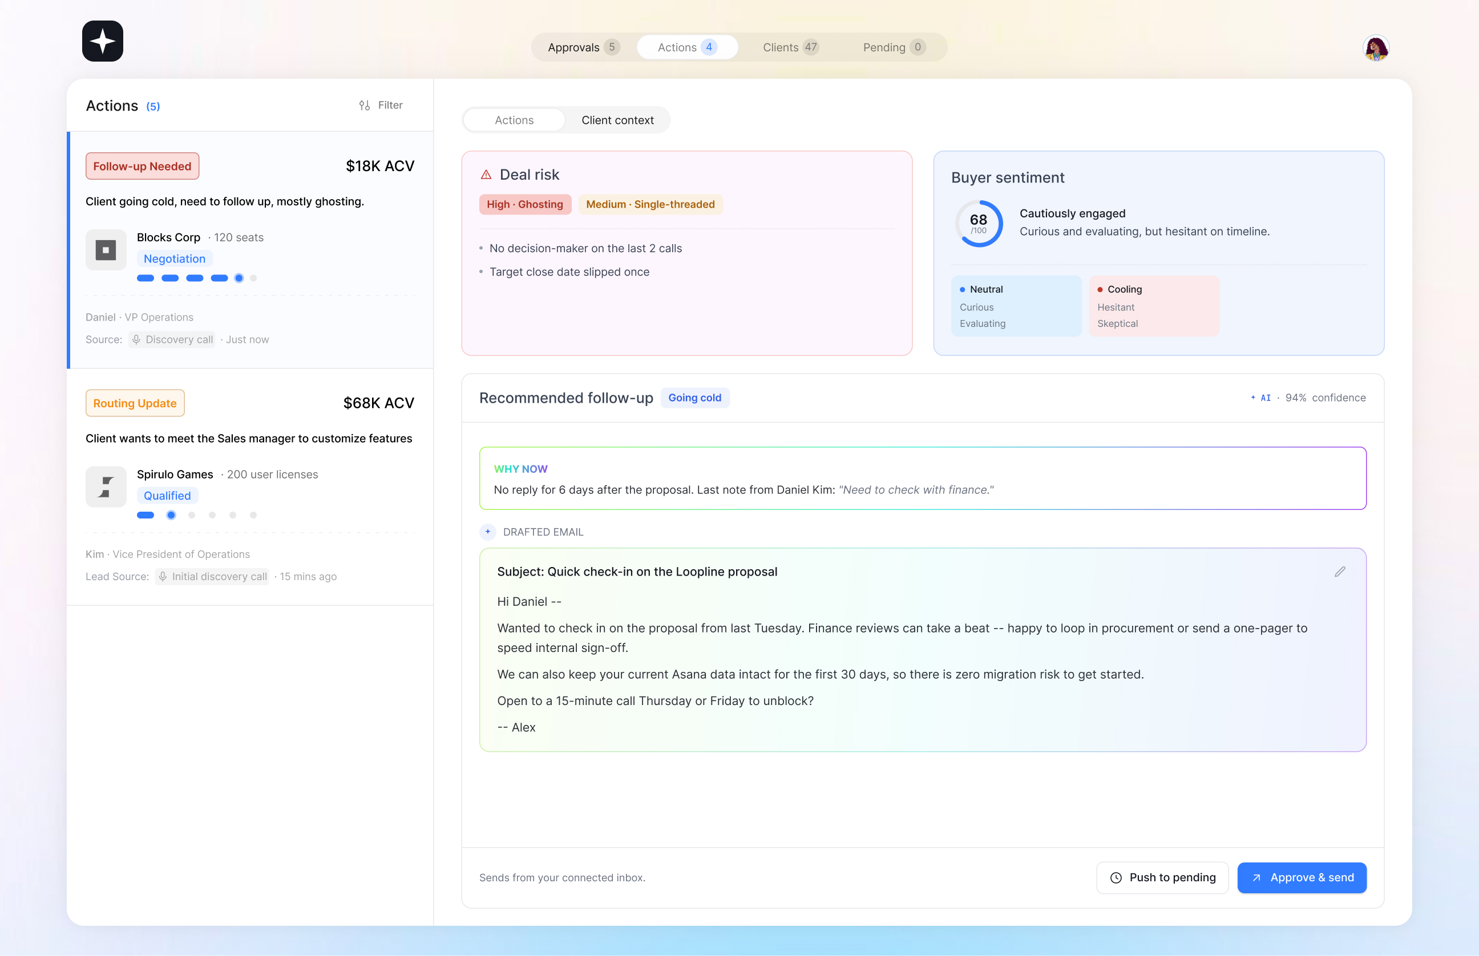Click the Going cold badge
The height and width of the screenshot is (956, 1479).
pos(695,398)
